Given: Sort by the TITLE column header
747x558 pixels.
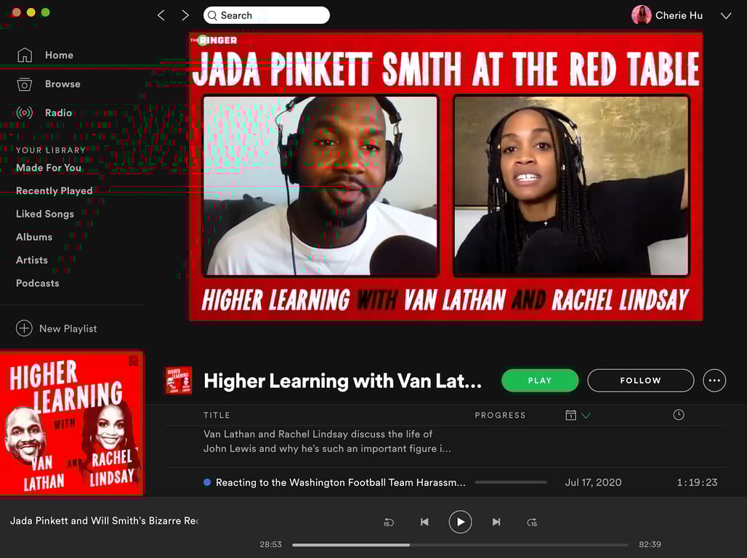Looking at the screenshot, I should coord(217,415).
